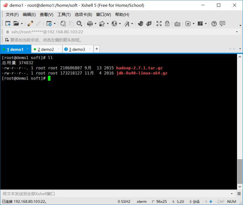
Task: Click the compose bar hamburger menu icon
Action: pos(239,193)
